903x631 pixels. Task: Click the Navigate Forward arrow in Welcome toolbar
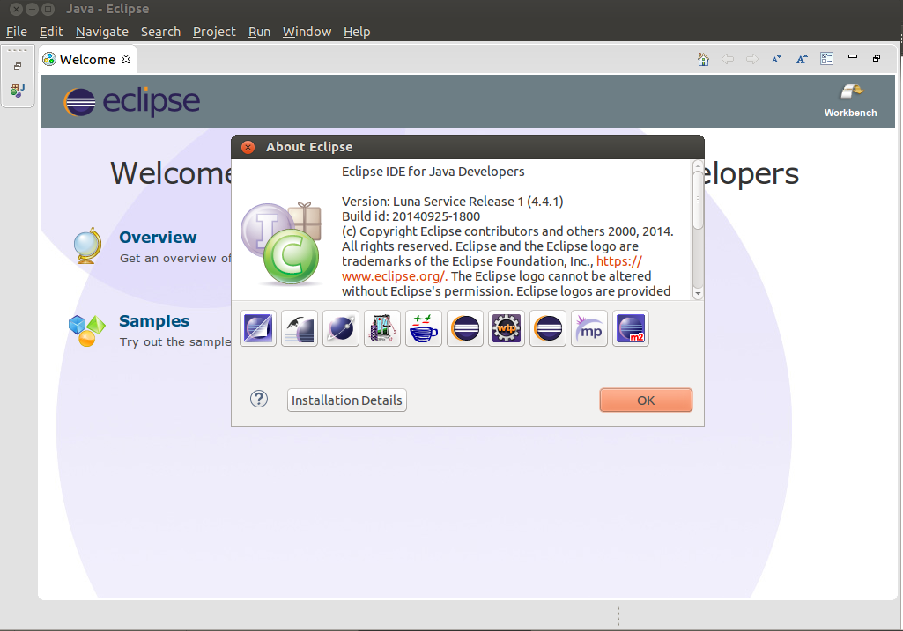752,59
